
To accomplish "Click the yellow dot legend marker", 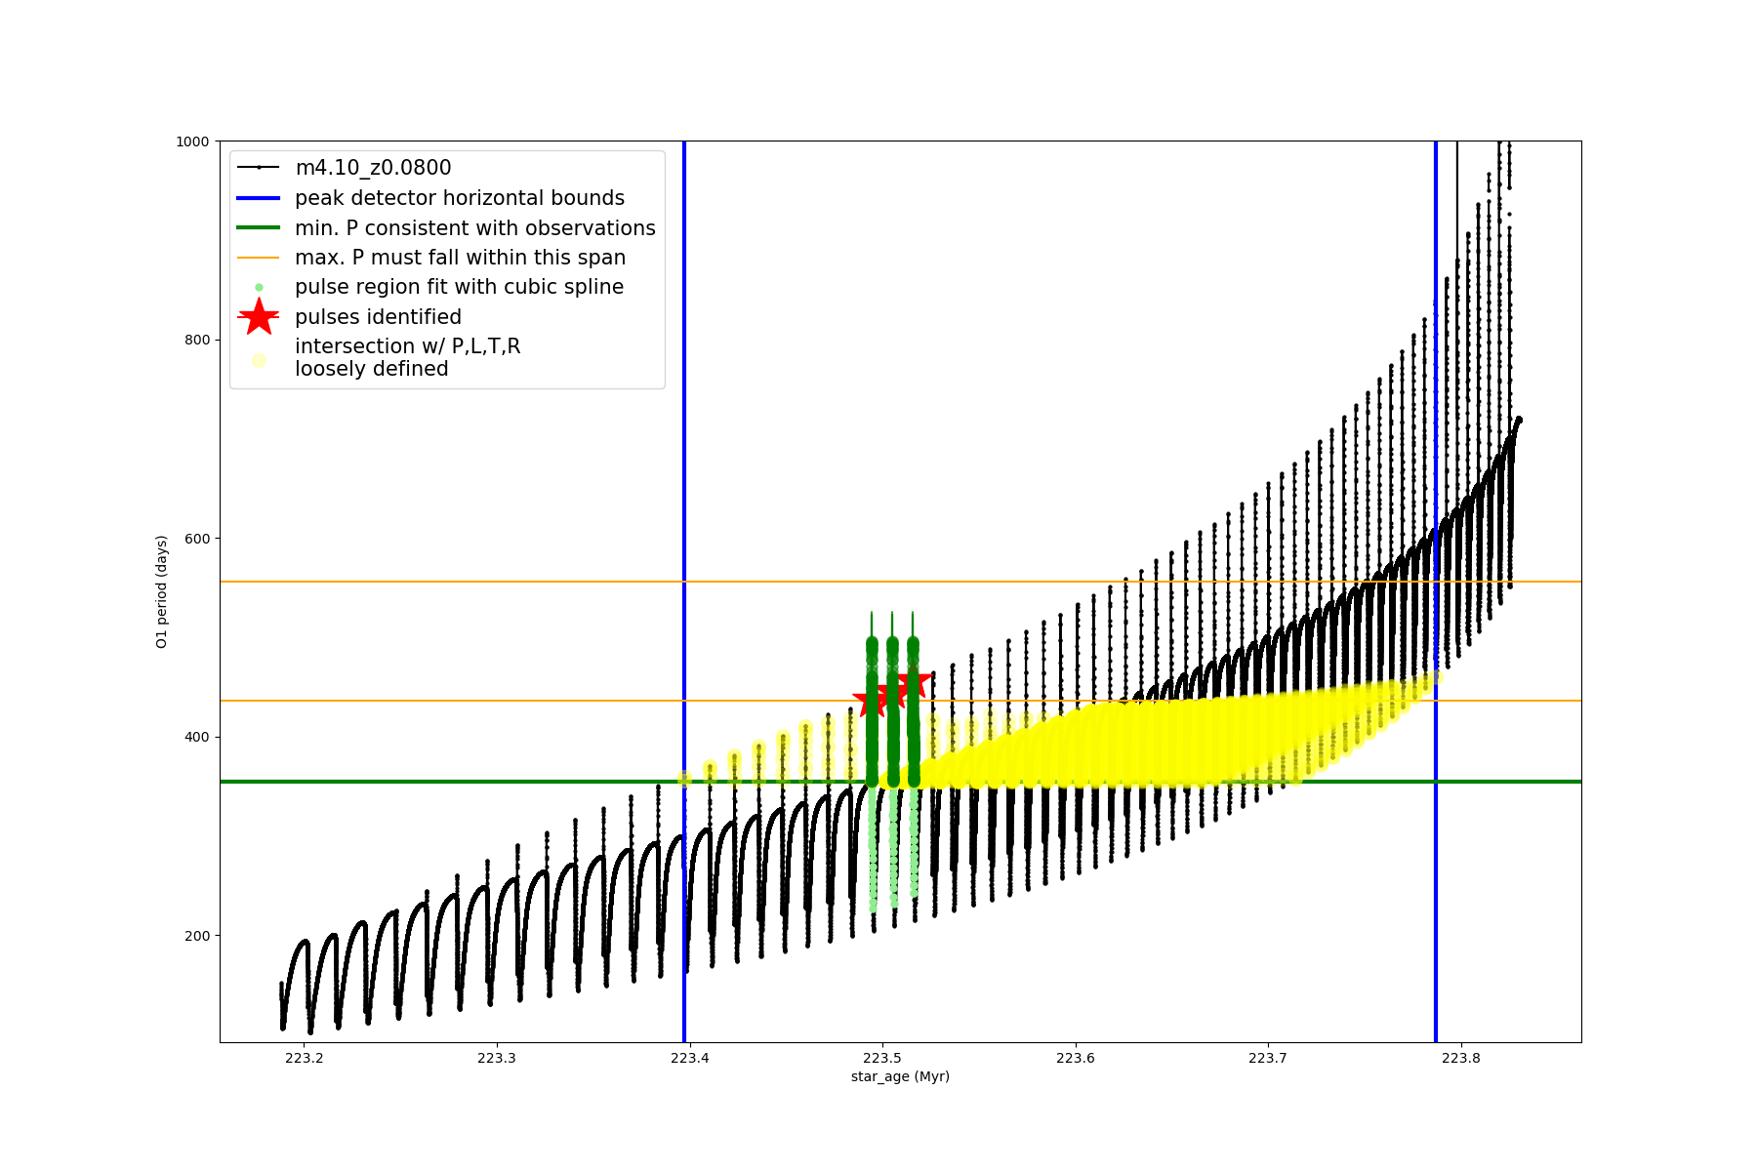I will tap(259, 360).
